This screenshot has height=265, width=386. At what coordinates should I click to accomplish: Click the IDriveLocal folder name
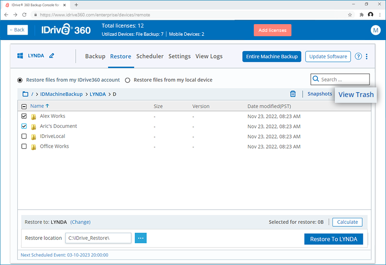coord(53,136)
